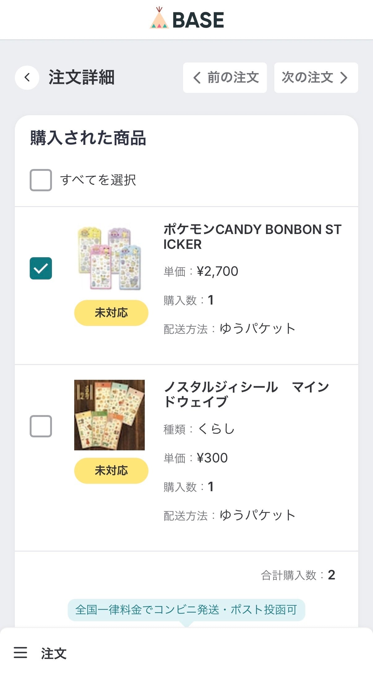Open the hamburger menu icon at bottom
Viewport: 373px width, 676px height.
(20, 652)
